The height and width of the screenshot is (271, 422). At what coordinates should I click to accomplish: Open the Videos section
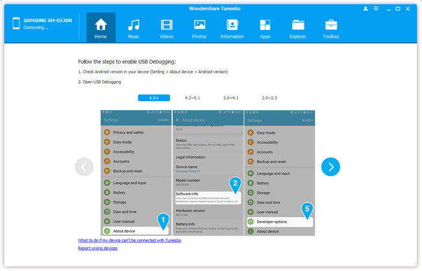[166, 28]
